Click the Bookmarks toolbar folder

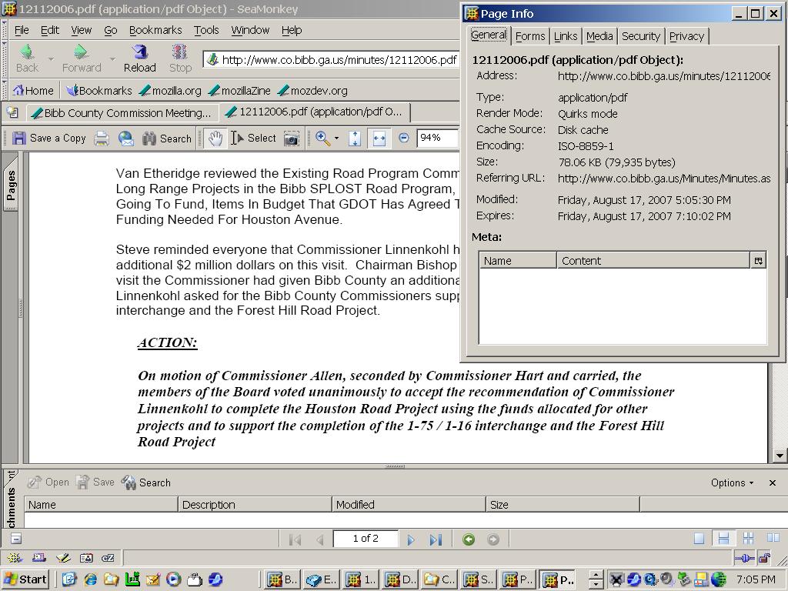coord(99,91)
